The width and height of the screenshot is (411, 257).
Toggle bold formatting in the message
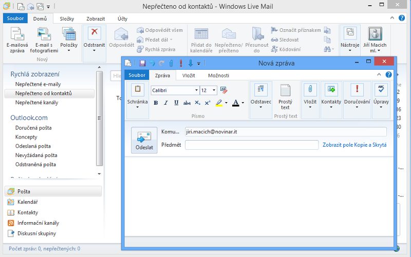(x=156, y=103)
